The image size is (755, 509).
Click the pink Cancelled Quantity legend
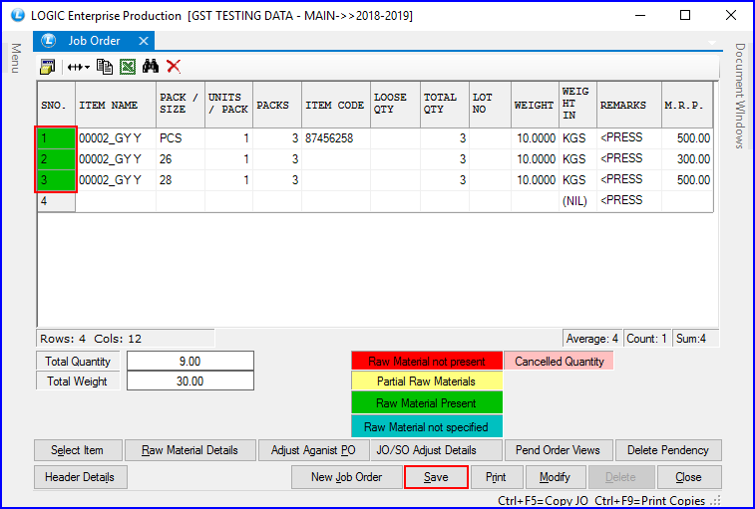coord(560,361)
